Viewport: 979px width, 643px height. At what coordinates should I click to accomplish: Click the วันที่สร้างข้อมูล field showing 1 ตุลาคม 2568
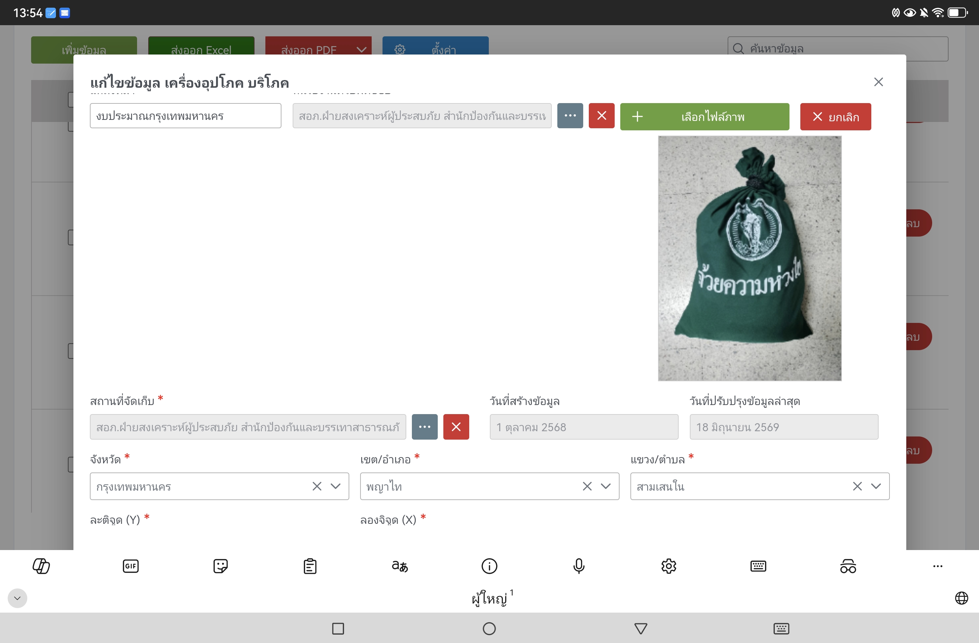[584, 427]
